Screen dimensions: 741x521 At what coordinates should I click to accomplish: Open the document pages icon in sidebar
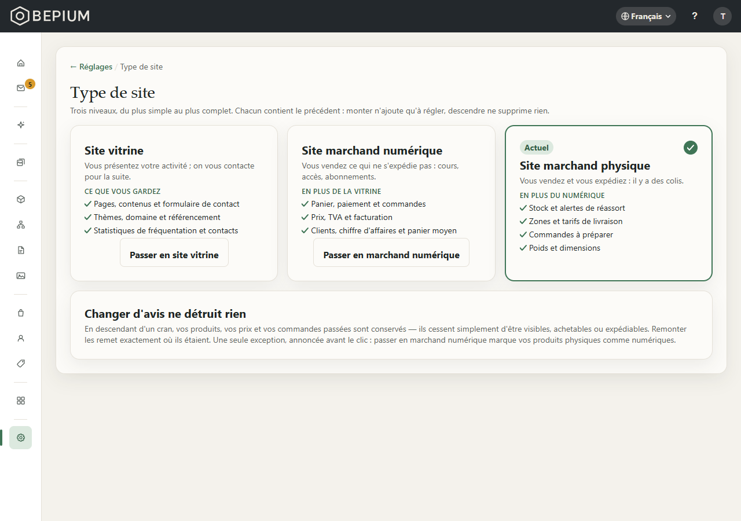coord(21,250)
